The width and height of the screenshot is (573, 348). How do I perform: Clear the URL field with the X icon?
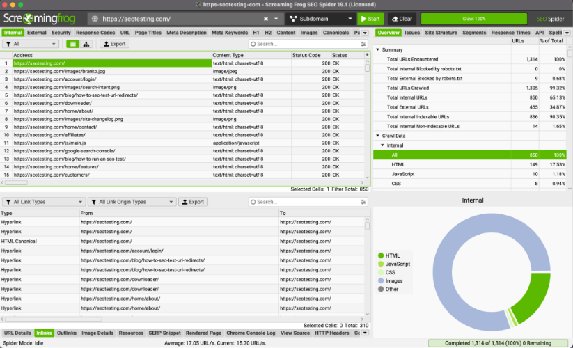[266, 19]
